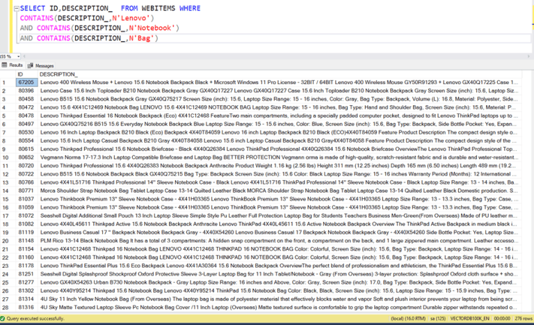This screenshot has width=534, height=325.
Task: Select cell with ID 81072
Action: tap(26, 216)
